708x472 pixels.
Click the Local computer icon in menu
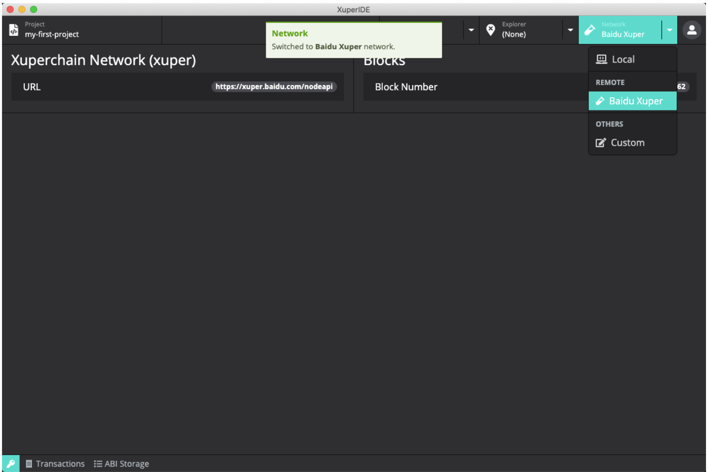coord(601,59)
